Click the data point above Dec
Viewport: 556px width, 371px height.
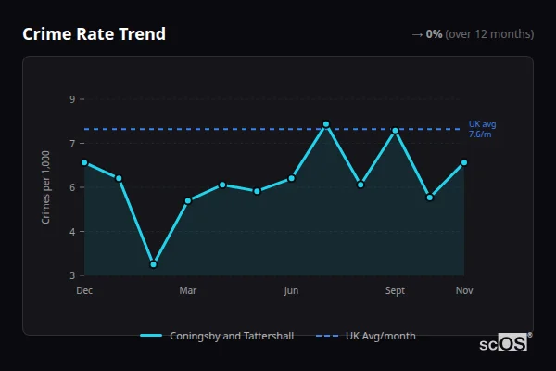click(84, 162)
